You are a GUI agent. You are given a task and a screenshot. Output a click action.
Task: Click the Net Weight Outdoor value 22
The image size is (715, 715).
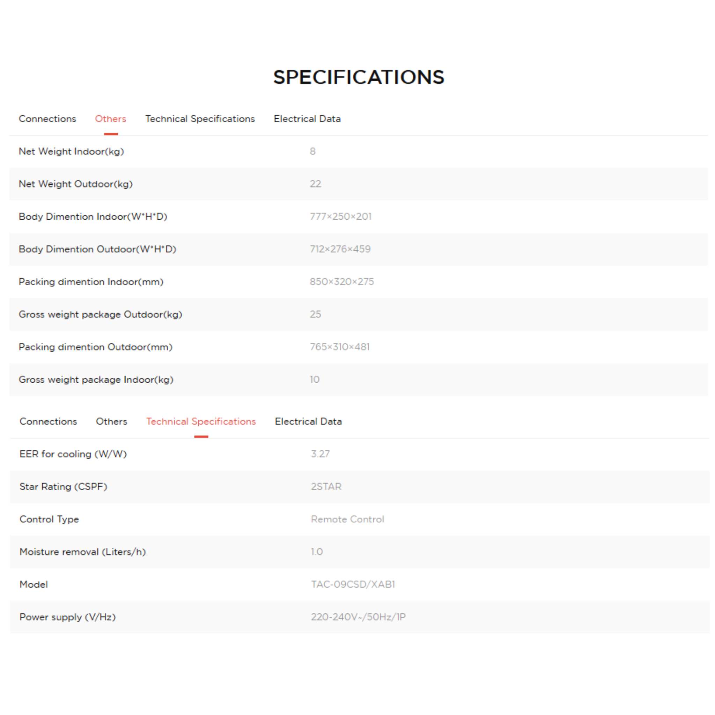pos(315,184)
